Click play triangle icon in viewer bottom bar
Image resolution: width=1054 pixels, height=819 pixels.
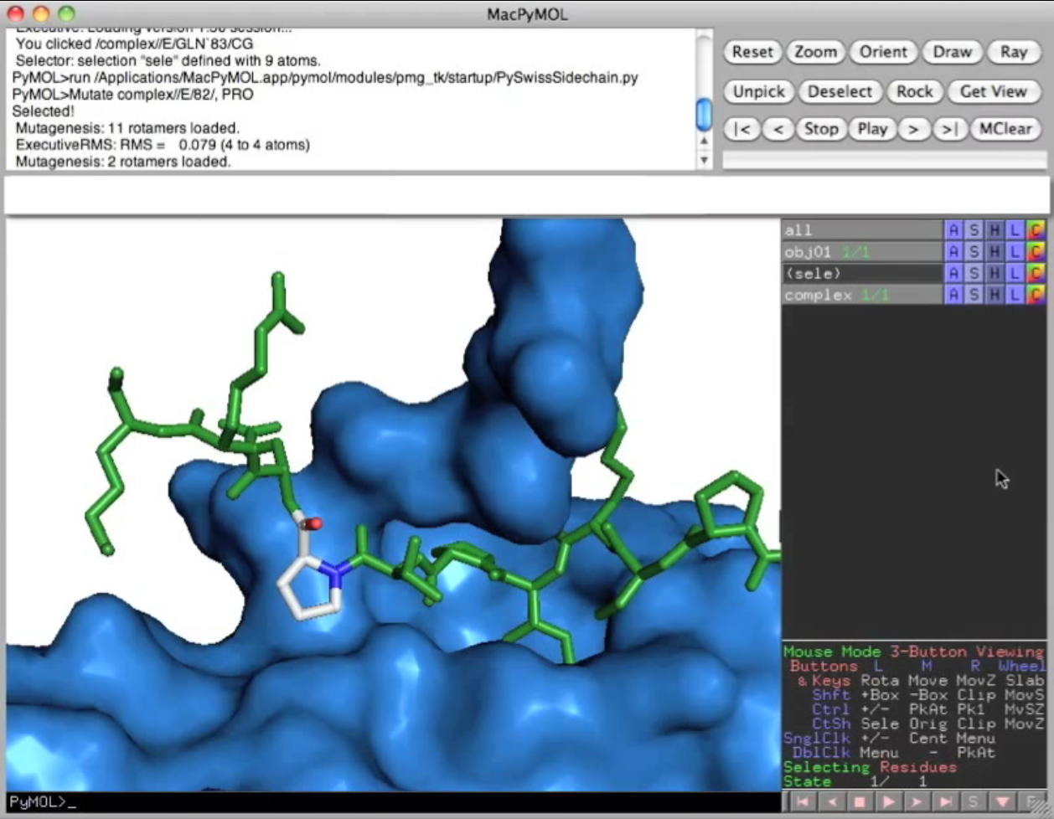click(888, 802)
